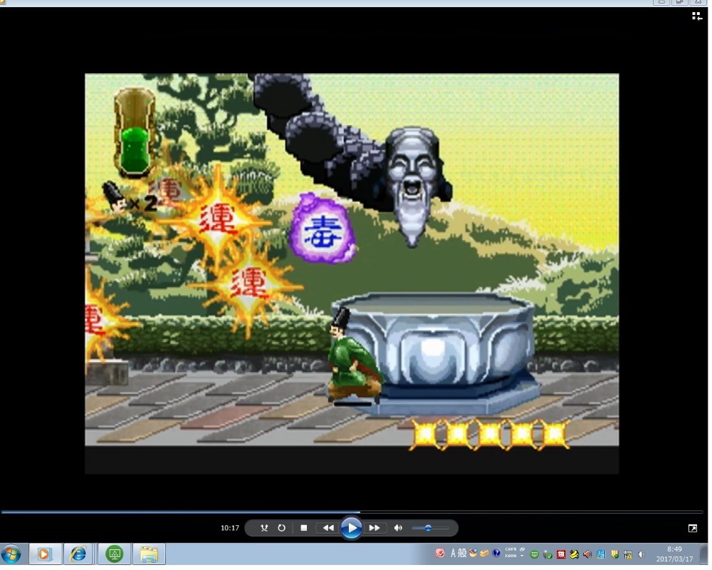Open the green monitor app in the taskbar

[x=115, y=554]
